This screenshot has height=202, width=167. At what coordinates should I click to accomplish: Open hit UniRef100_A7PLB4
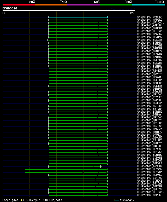[150, 26]
